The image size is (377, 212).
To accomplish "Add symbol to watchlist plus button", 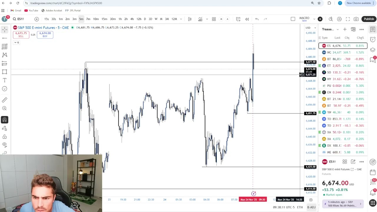I will tap(345, 29).
